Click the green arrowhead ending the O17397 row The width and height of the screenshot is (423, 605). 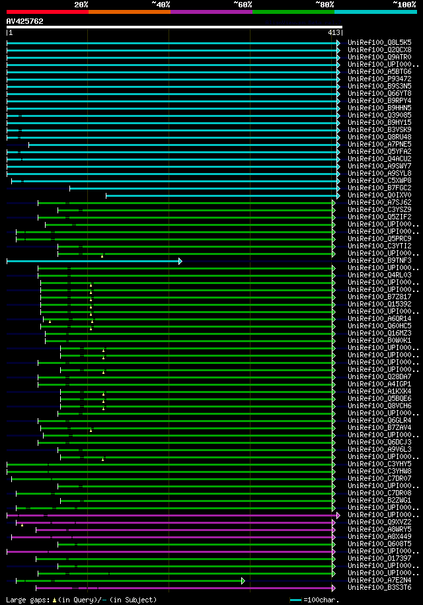pyautogui.click(x=334, y=559)
